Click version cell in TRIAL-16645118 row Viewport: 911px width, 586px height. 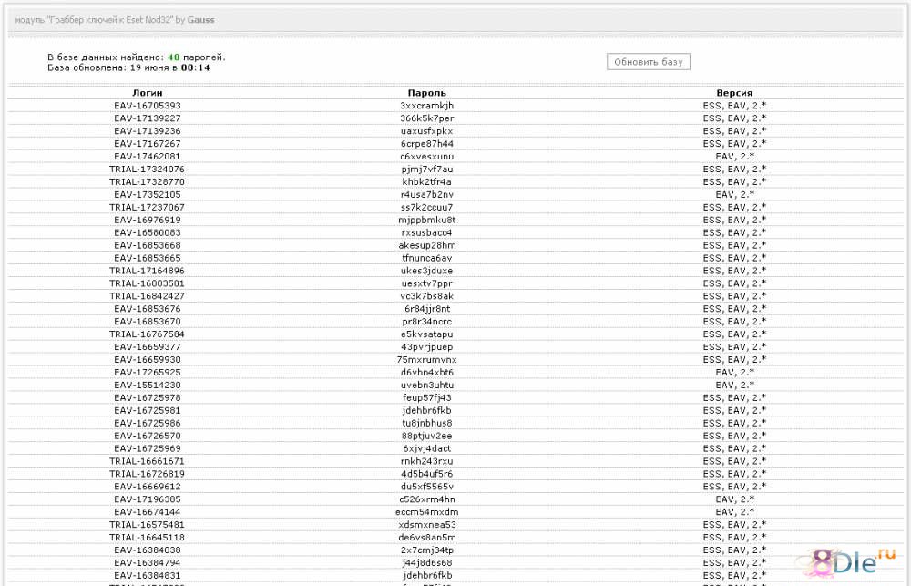pos(735,538)
